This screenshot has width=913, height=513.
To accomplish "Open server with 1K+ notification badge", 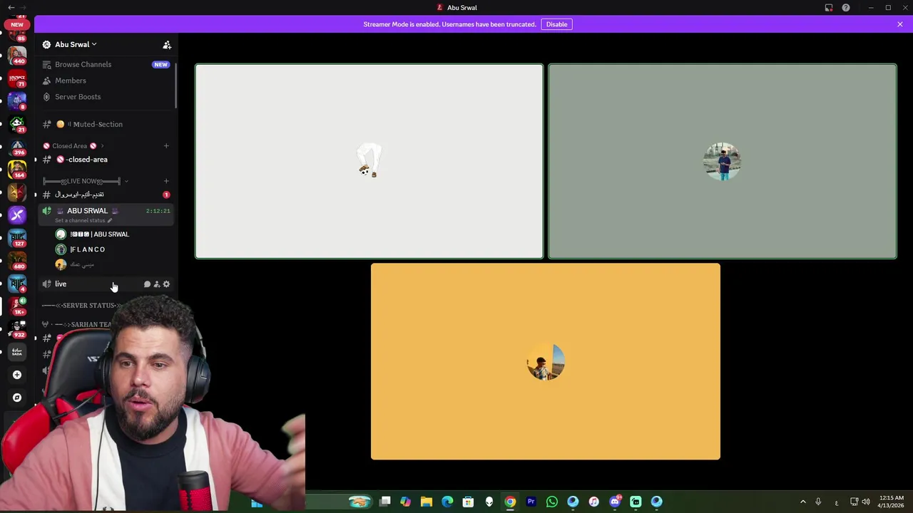I will [17, 306].
